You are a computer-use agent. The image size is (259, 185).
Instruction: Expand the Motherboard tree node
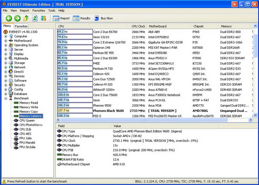6,41
